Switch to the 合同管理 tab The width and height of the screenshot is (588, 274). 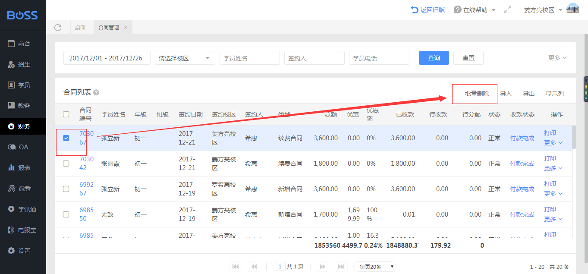coord(109,27)
